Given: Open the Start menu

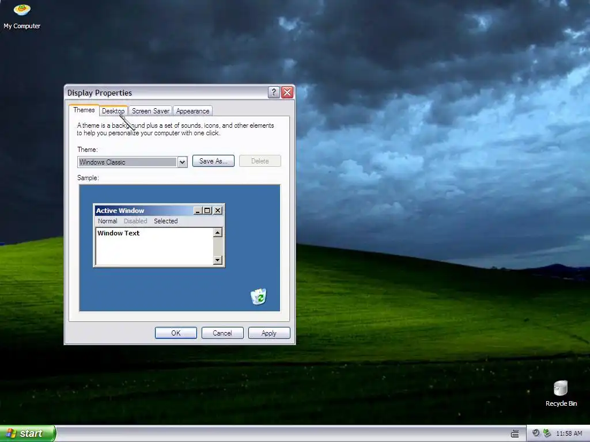Looking at the screenshot, I should pyautogui.click(x=28, y=433).
